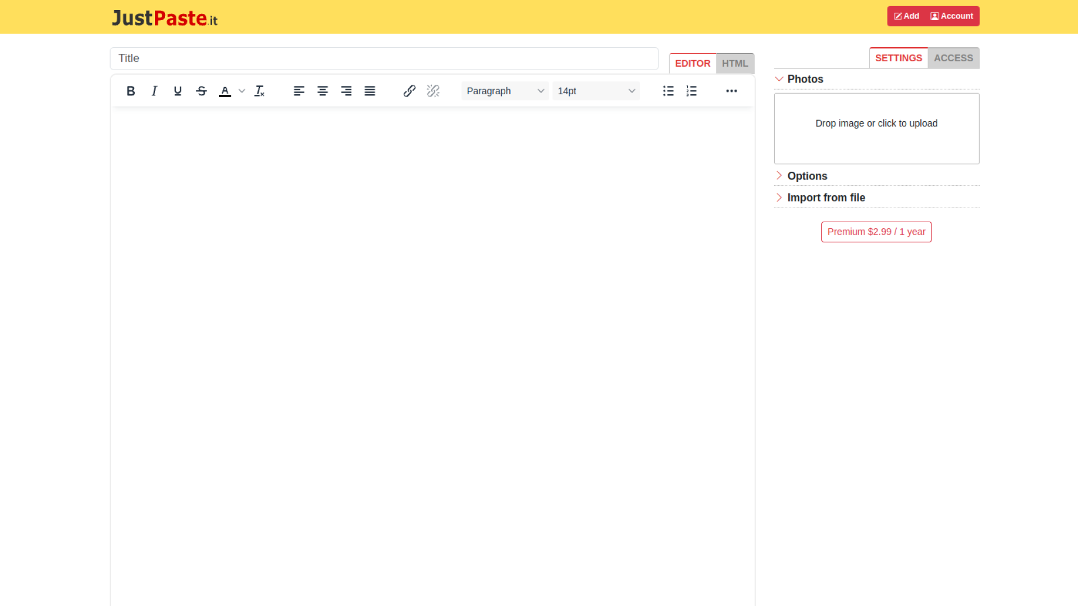Switch to the HTML tab
The width and height of the screenshot is (1078, 606).
[x=735, y=63]
